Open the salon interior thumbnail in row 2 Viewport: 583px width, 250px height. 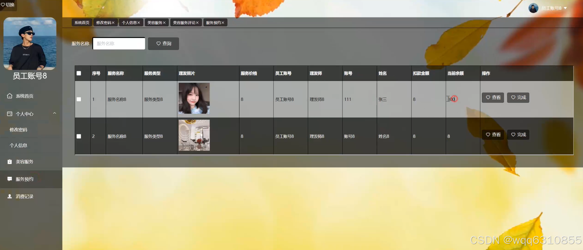pyautogui.click(x=194, y=135)
